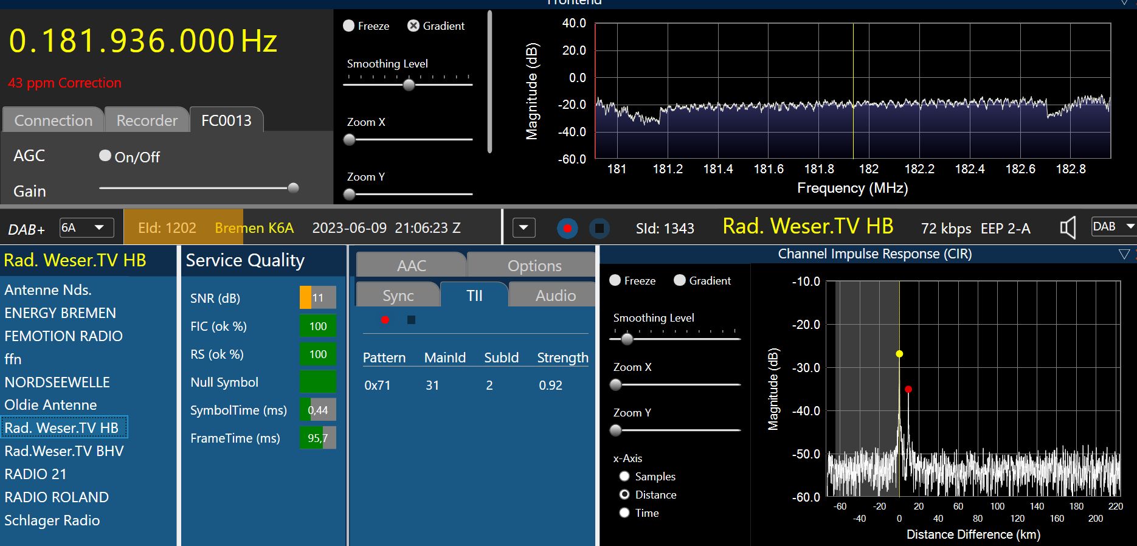
Task: Open the Audio tab
Action: (x=555, y=295)
